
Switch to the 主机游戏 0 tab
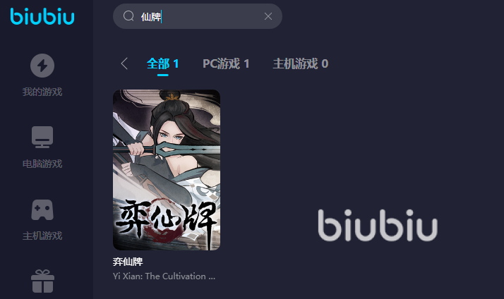click(301, 63)
